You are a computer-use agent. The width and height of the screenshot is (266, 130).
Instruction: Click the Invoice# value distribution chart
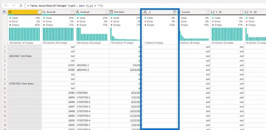[x=92, y=34]
